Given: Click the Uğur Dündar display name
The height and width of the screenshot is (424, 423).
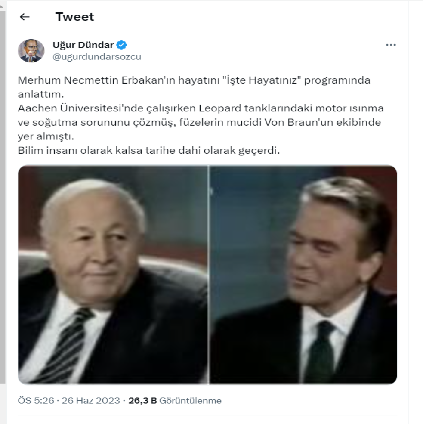Looking at the screenshot, I should [x=83, y=45].
